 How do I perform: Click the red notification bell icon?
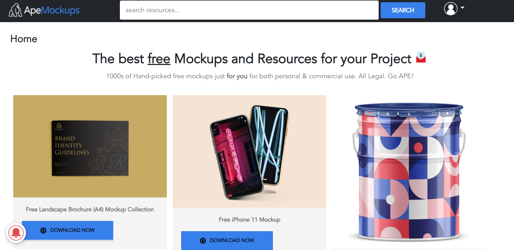(x=16, y=233)
